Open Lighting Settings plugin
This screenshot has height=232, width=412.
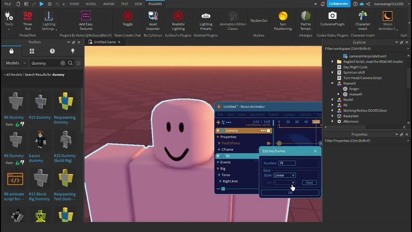click(x=49, y=21)
